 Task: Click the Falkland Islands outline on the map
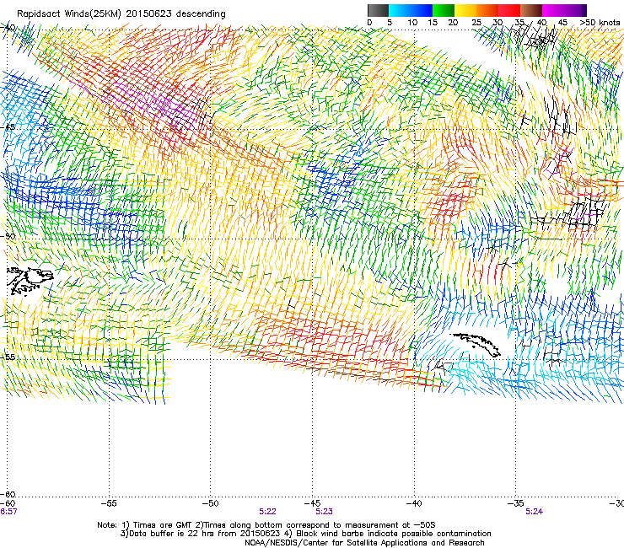point(30,282)
